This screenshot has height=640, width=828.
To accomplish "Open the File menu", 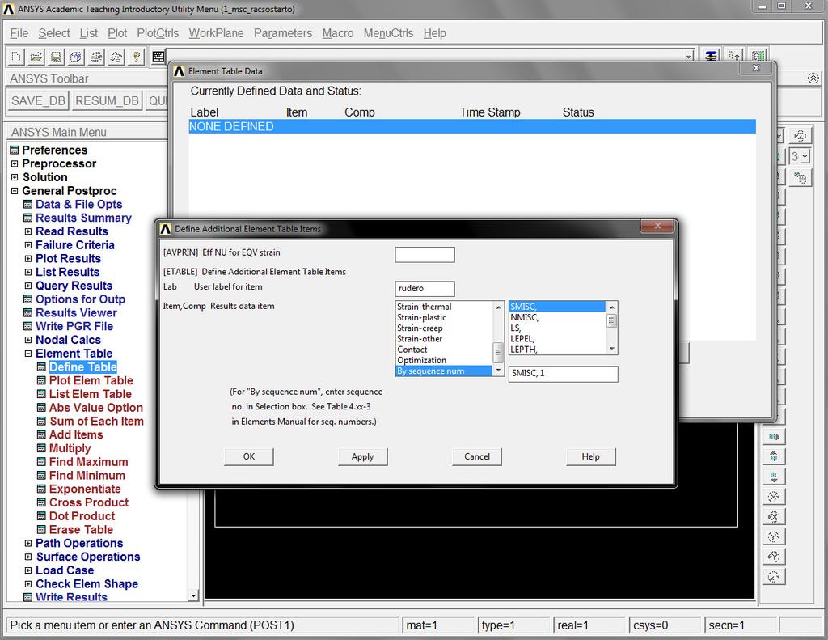I will click(19, 33).
